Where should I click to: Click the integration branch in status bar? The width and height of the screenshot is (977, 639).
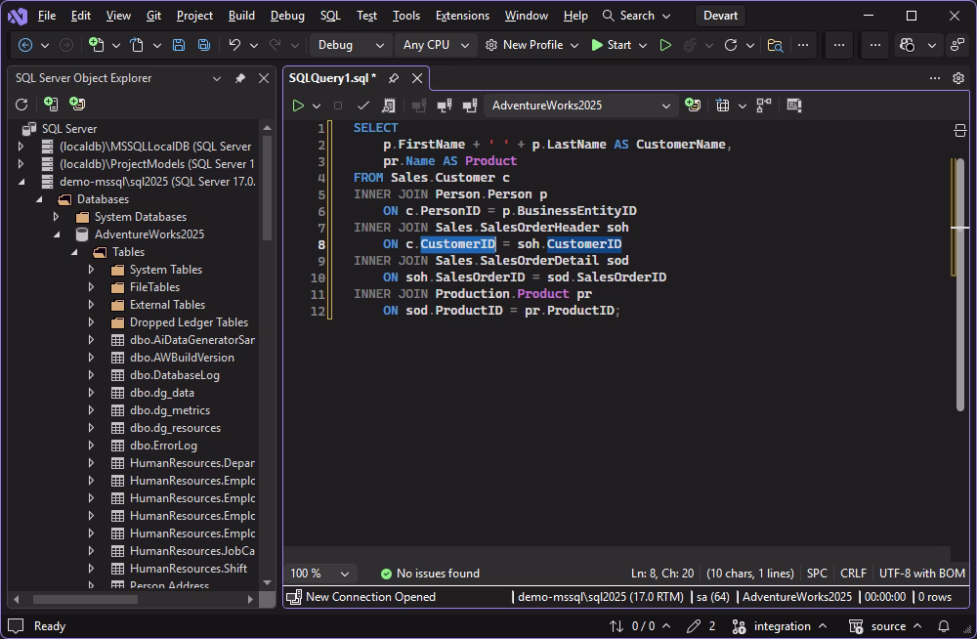click(x=780, y=626)
